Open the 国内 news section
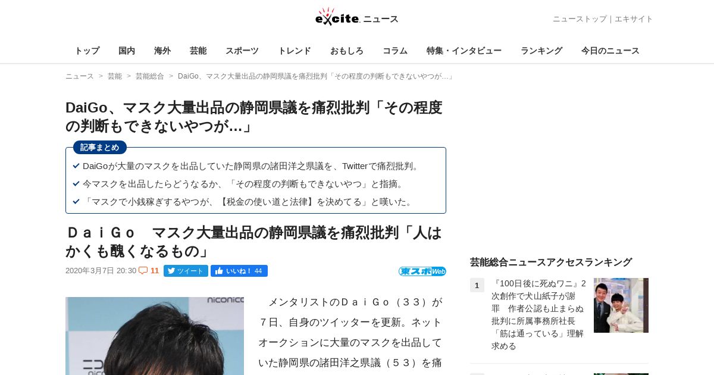Image resolution: width=714 pixels, height=375 pixels. (x=127, y=51)
